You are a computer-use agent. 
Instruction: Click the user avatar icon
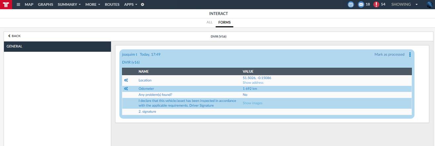430,5
